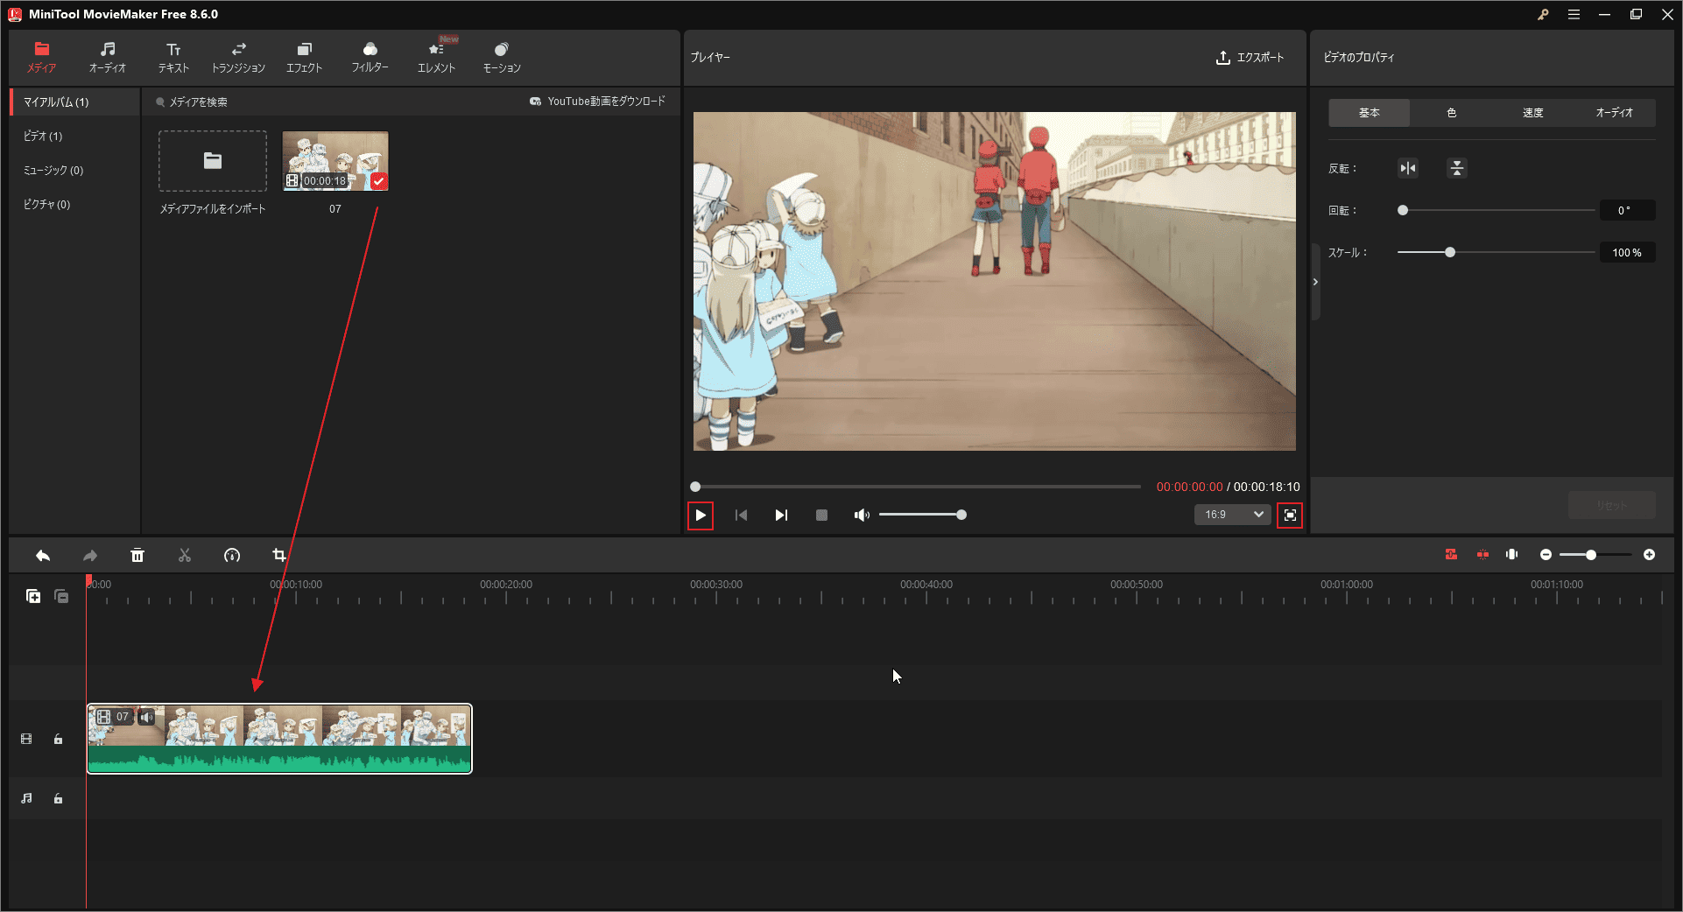Image resolution: width=1683 pixels, height=912 pixels.
Task: Open the エフェクト panel
Action: (304, 56)
